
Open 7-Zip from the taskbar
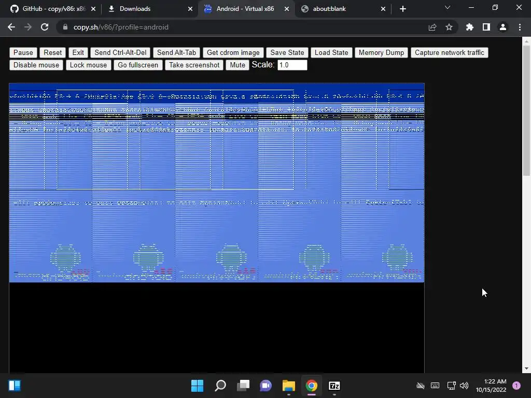334,386
